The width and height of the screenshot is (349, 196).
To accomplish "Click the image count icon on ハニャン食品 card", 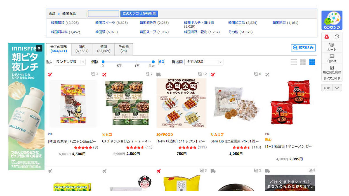I will [93, 74].
